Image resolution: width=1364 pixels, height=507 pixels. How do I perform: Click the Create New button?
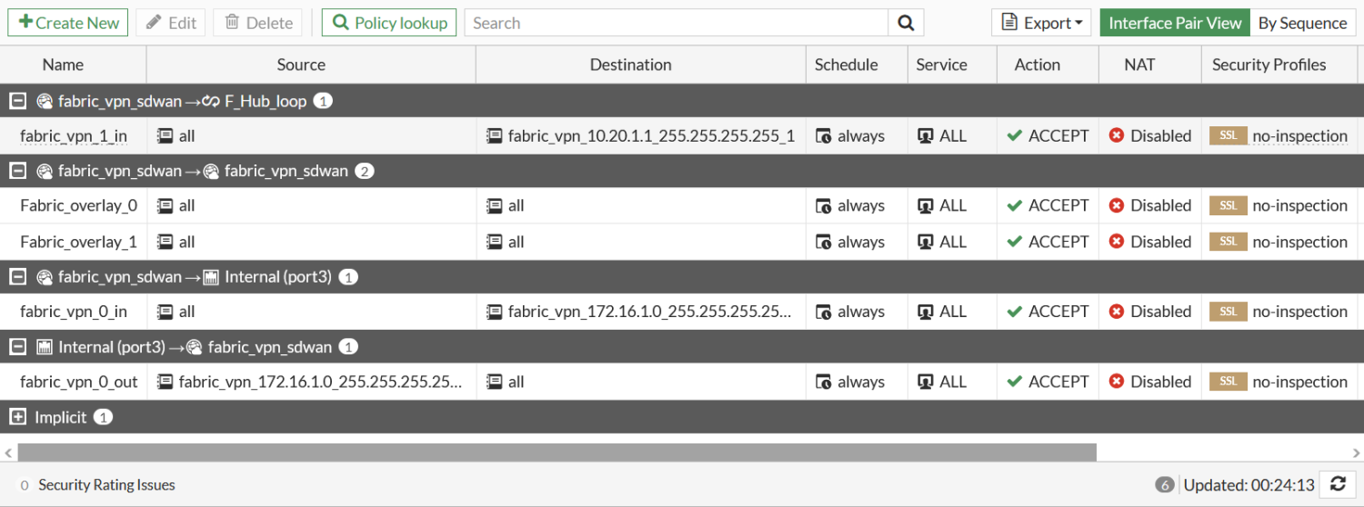[68, 23]
